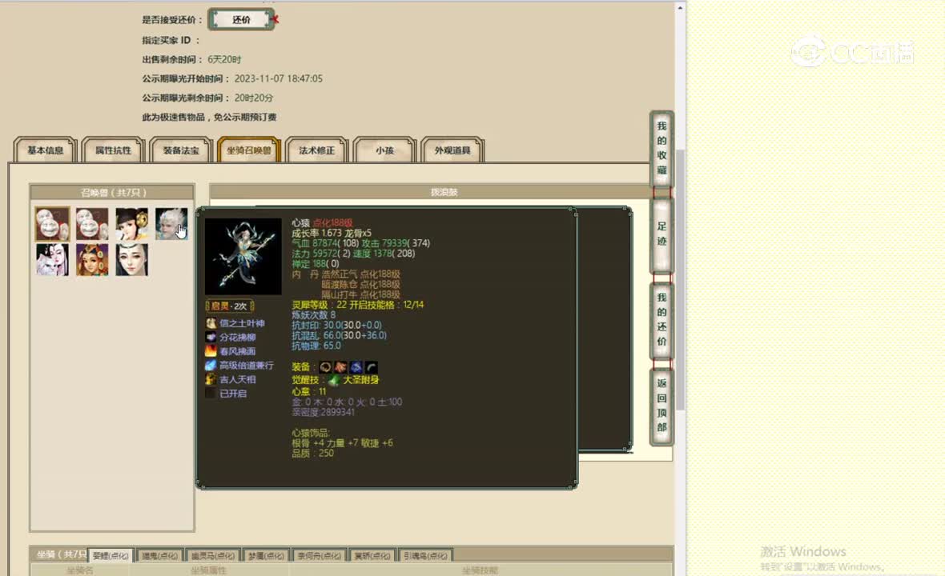Click the 分花拂柳 skill icon
Viewport: 945px width, 576px height.
pos(211,337)
